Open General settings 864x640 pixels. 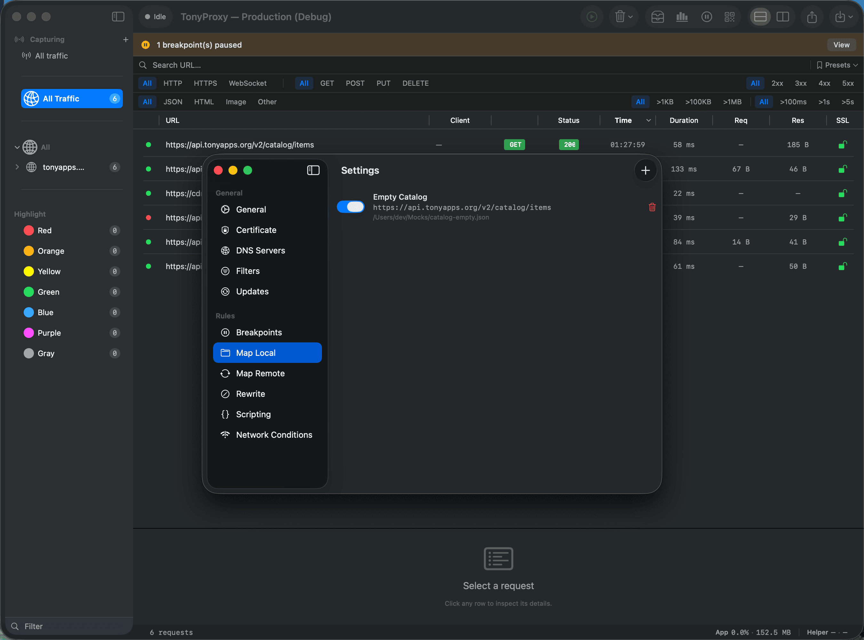[267, 210]
